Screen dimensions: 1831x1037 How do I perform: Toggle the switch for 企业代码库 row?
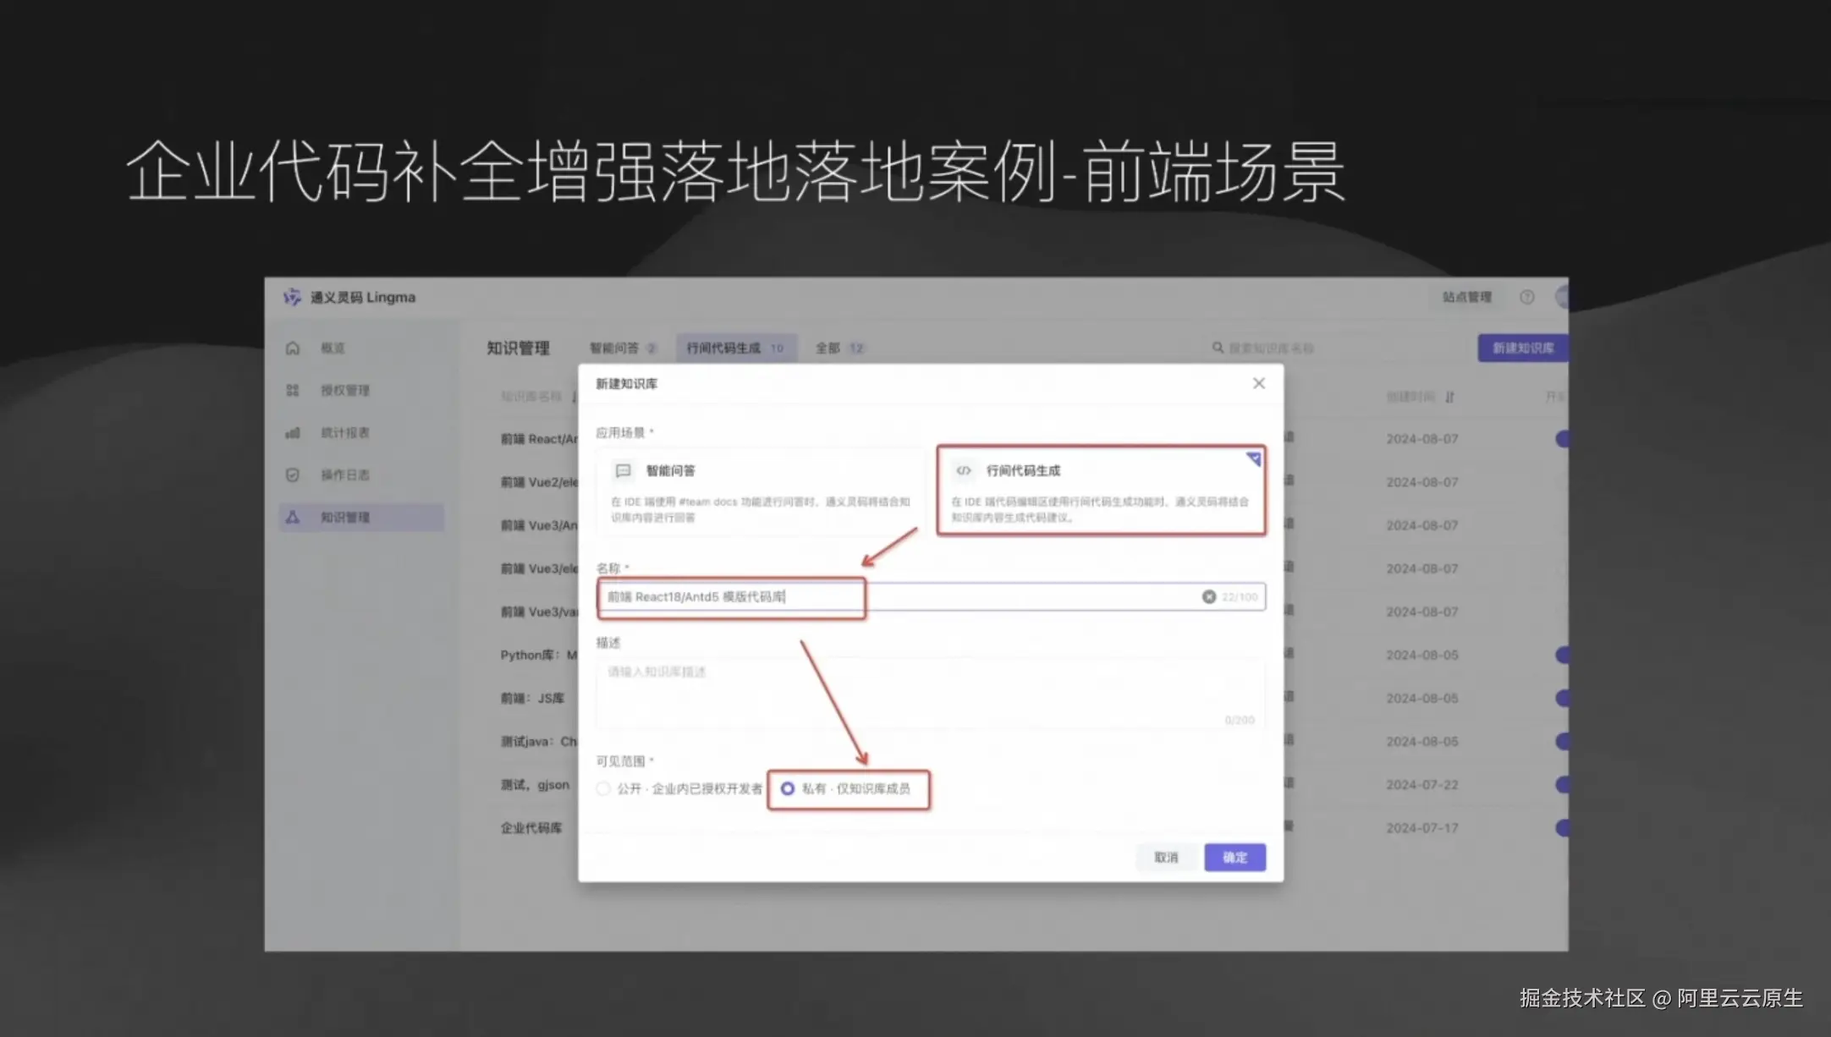(x=1562, y=827)
